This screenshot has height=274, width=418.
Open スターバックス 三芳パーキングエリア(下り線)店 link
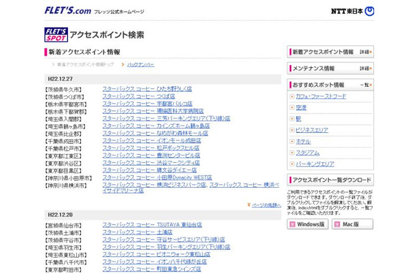tap(167, 119)
